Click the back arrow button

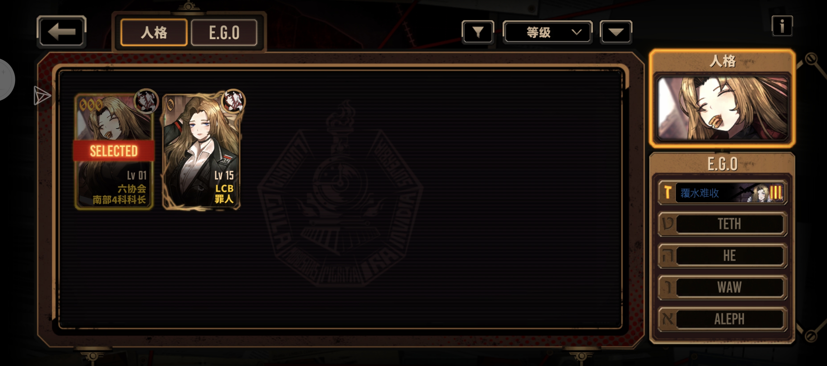point(61,32)
